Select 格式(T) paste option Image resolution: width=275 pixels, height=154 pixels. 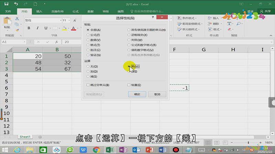coord(93,45)
